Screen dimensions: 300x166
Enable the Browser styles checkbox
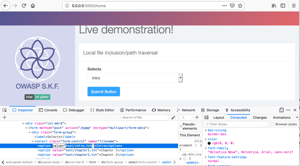click(x=272, y=124)
